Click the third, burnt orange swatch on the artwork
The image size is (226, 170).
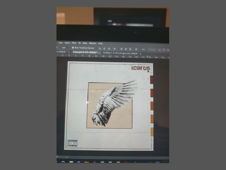coord(152,106)
